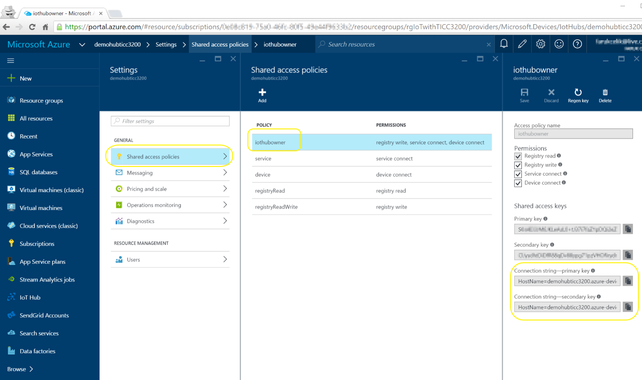Select the device policy row
Image resolution: width=642 pixels, height=380 pixels.
pos(372,175)
